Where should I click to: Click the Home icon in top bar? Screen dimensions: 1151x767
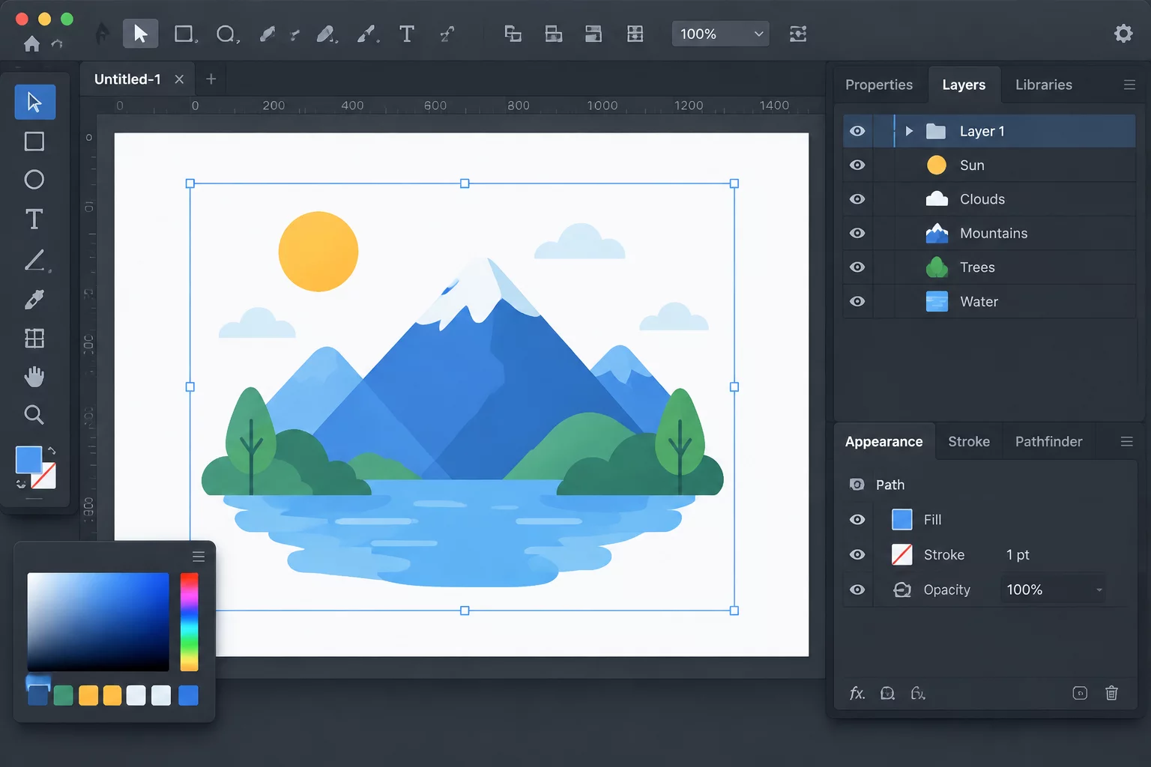tap(31, 44)
